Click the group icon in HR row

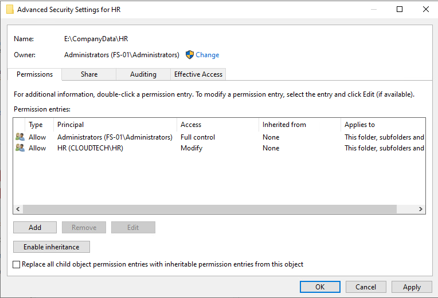(x=20, y=148)
